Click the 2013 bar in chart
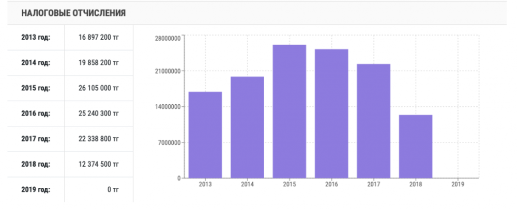Viewport: 517px width, 210px height. point(205,135)
